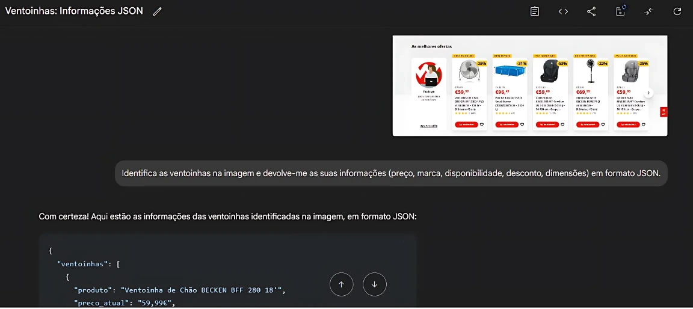693x309 pixels.
Task: Open the clipboard notes icon in the header
Action: (534, 11)
